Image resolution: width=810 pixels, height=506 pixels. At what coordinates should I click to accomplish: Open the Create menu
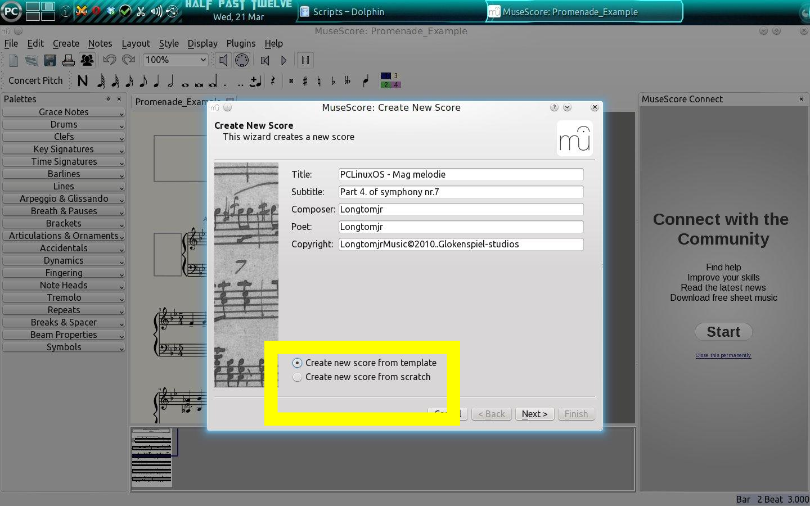66,43
